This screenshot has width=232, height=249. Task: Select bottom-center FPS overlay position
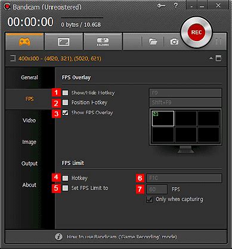(x=185, y=135)
